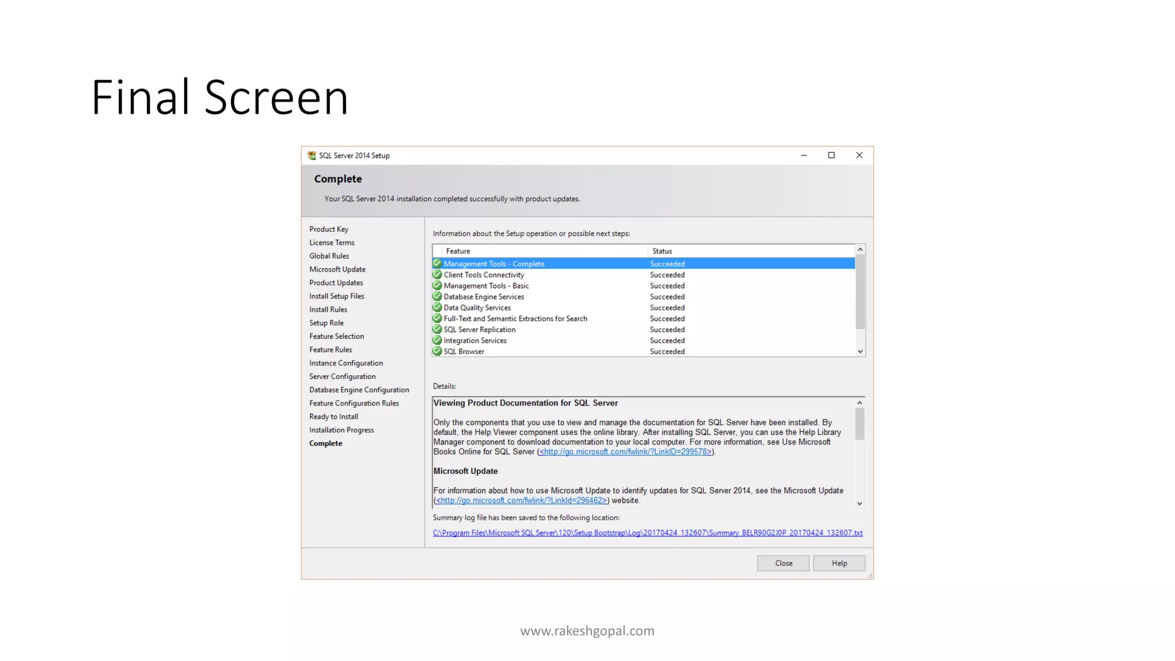This screenshot has width=1175, height=661.
Task: Click feature list scrollbar down arrow
Action: click(860, 351)
